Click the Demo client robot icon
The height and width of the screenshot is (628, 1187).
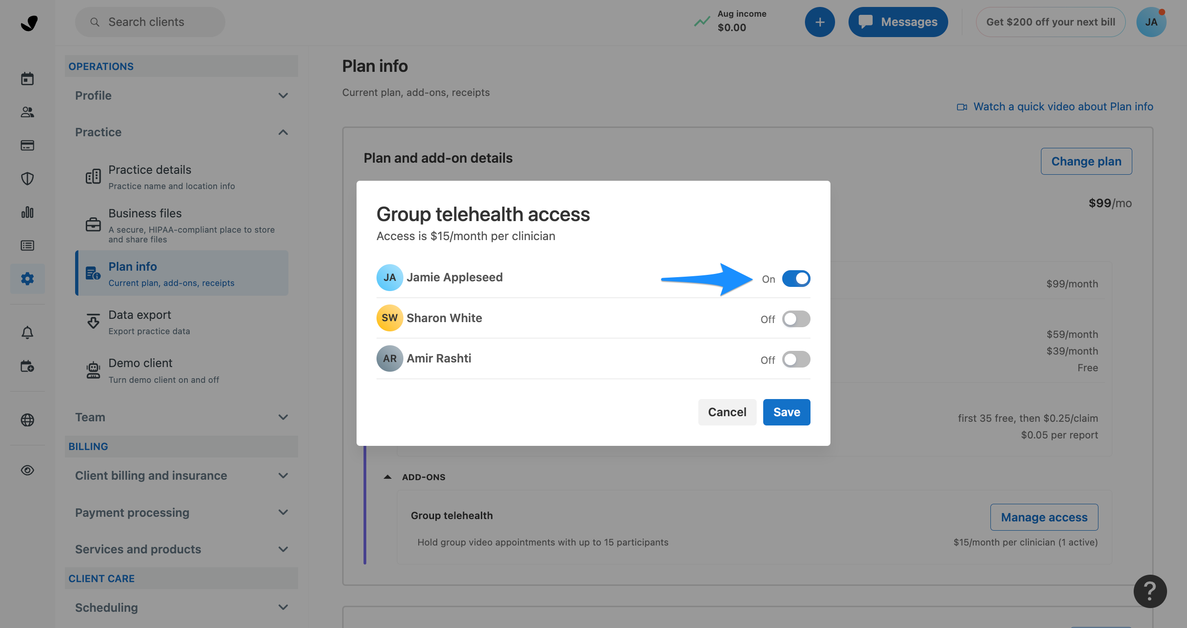[93, 370]
